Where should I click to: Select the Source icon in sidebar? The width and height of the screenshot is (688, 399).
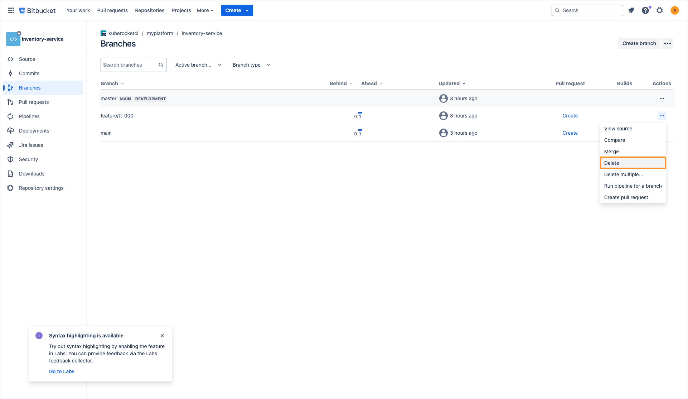(27, 59)
